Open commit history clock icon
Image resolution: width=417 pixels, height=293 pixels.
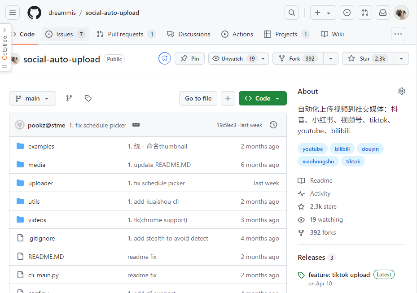[273, 125]
